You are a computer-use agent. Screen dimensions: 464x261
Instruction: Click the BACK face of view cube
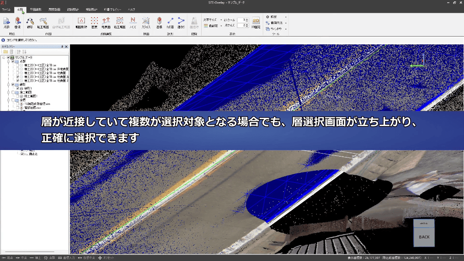point(424,237)
